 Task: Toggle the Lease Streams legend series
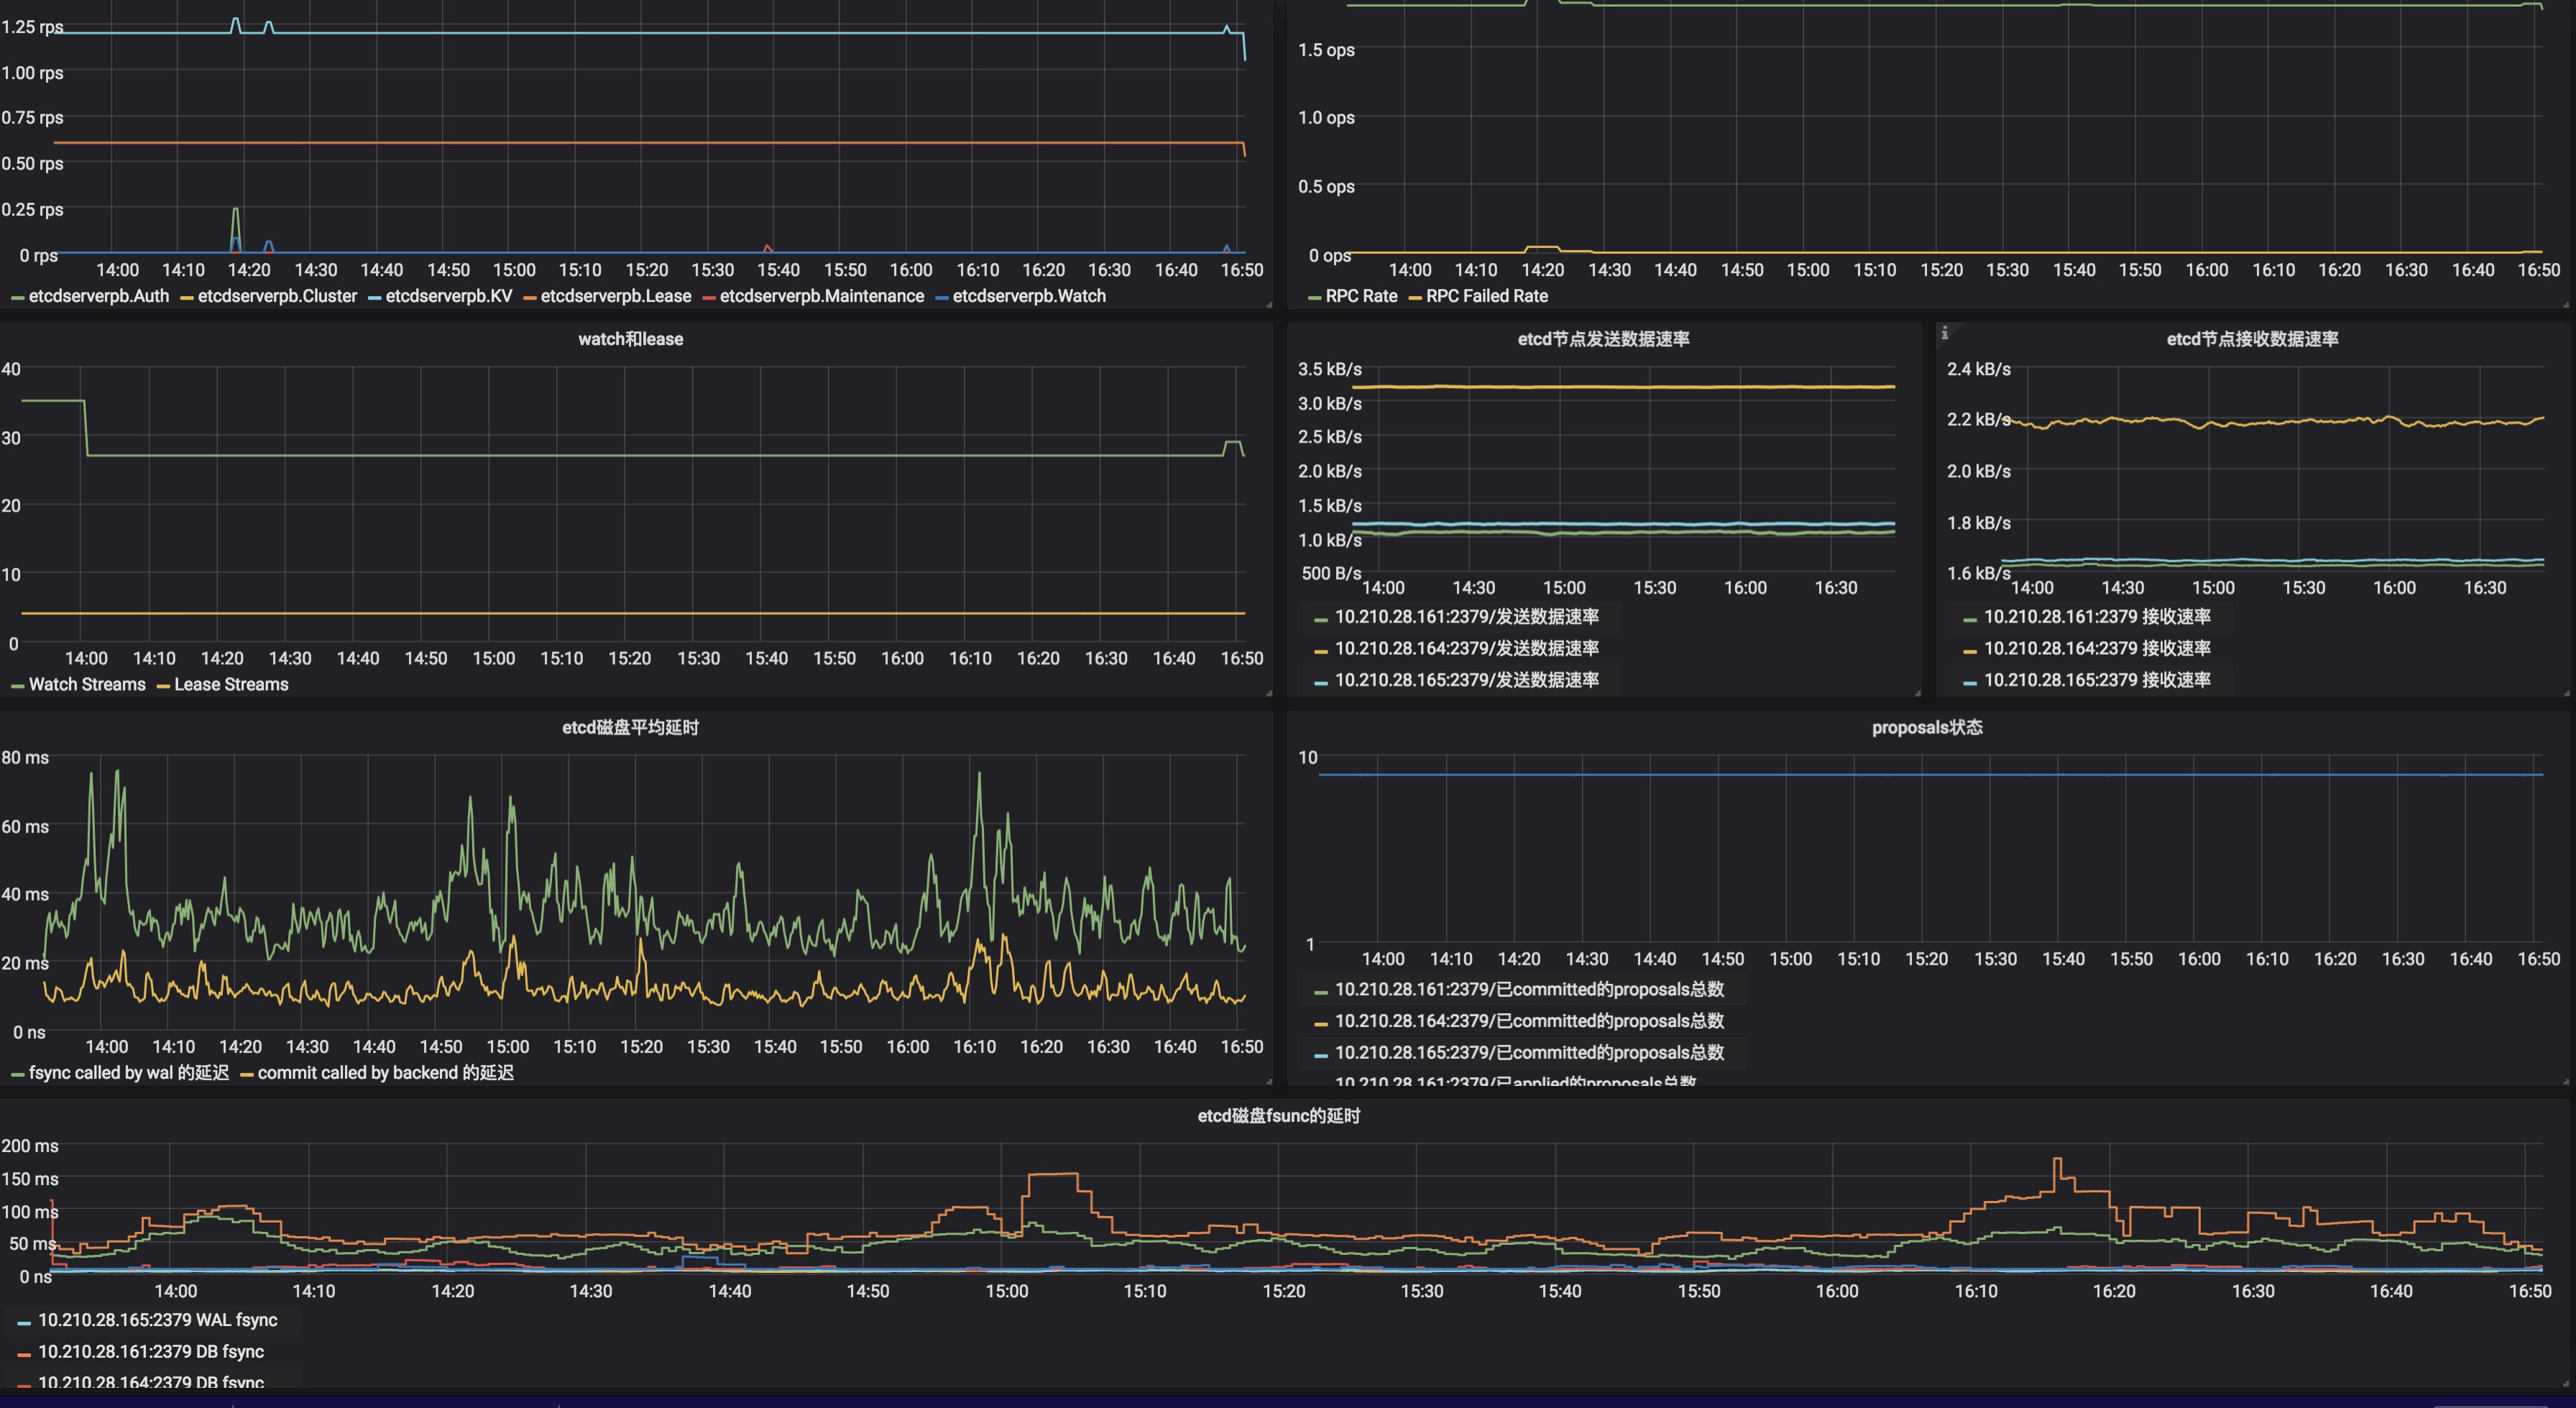(x=230, y=684)
